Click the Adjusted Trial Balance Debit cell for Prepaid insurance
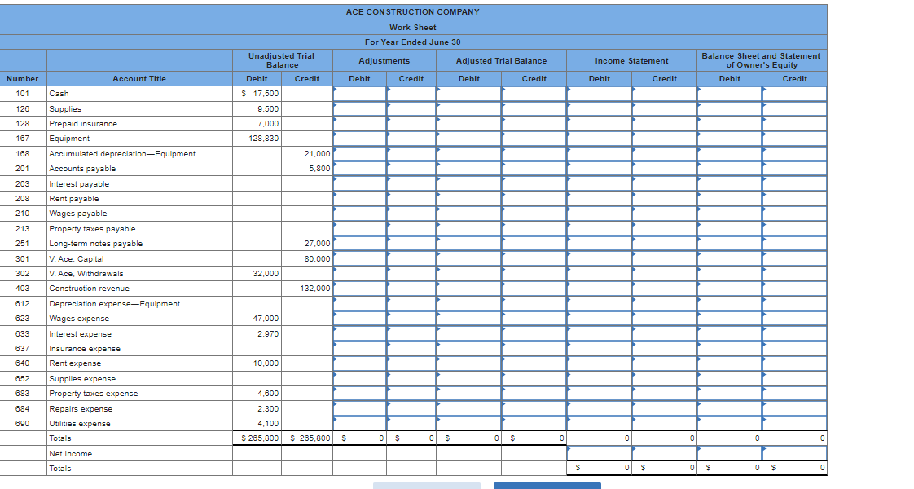 [x=468, y=123]
